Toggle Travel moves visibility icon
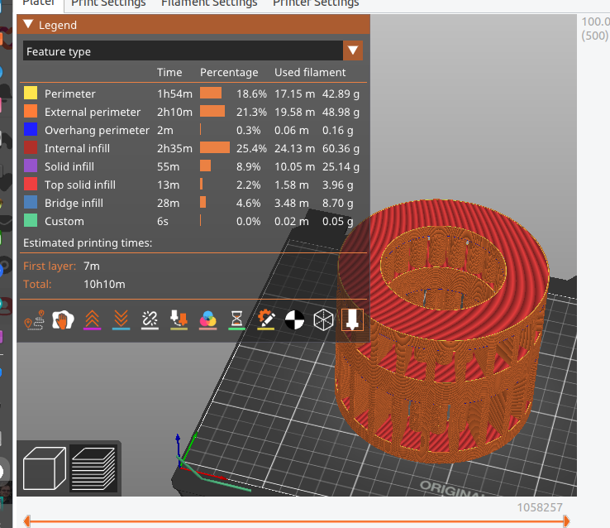 [x=34, y=320]
